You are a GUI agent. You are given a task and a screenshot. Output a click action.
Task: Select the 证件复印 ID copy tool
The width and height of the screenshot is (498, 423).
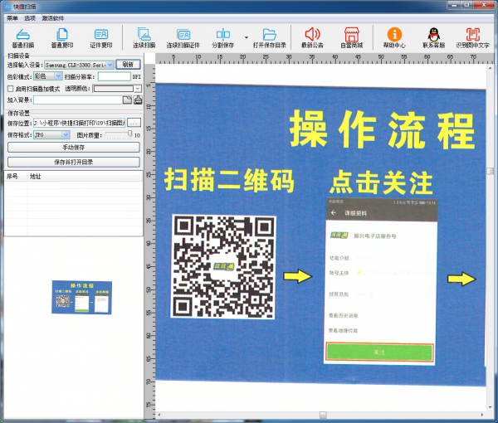101,35
